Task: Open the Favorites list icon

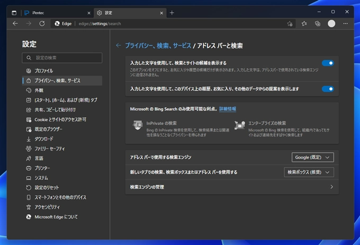Action: (304, 23)
